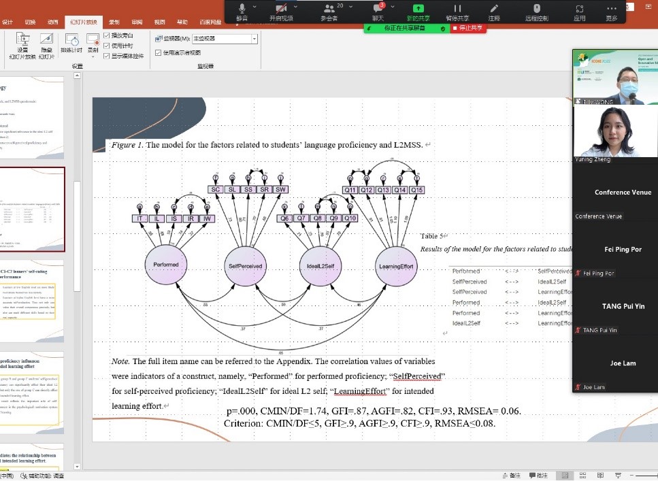
Task: Open Zoom annotation tools
Action: pyautogui.click(x=494, y=11)
